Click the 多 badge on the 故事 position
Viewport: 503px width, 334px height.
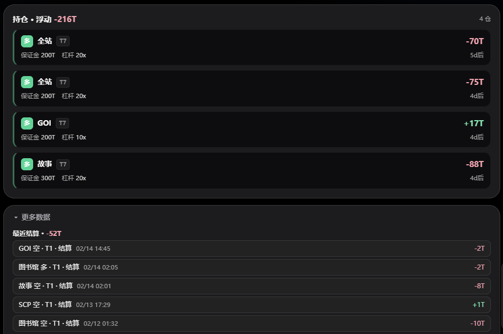coord(27,164)
